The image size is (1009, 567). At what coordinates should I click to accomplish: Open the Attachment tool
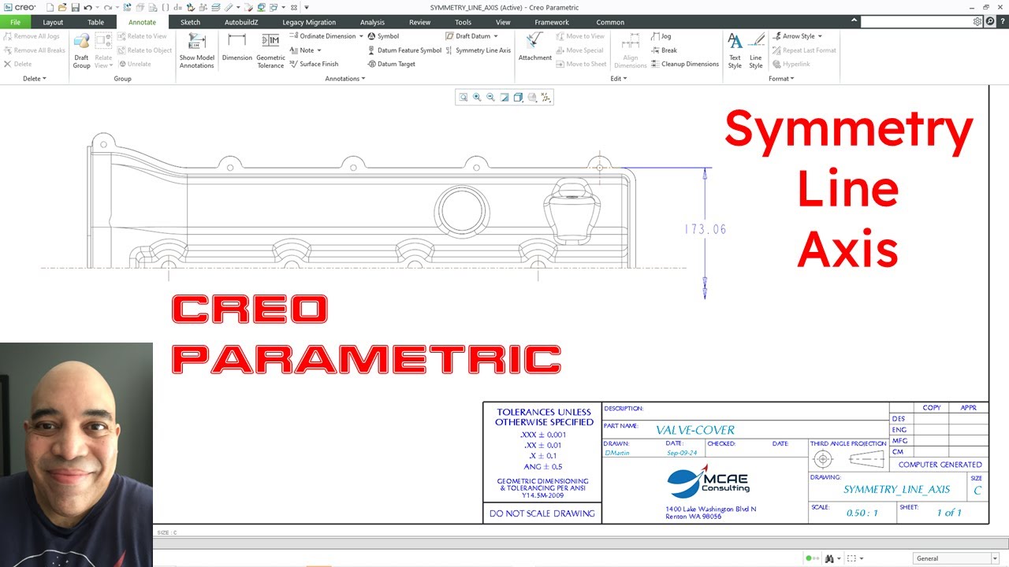(535, 47)
